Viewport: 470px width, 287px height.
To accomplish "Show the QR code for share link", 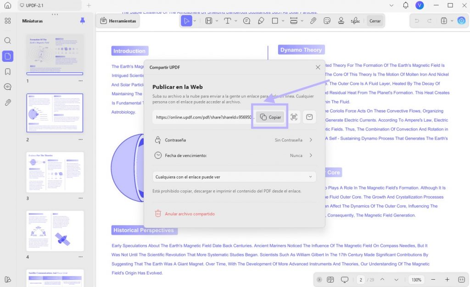I will 294,117.
